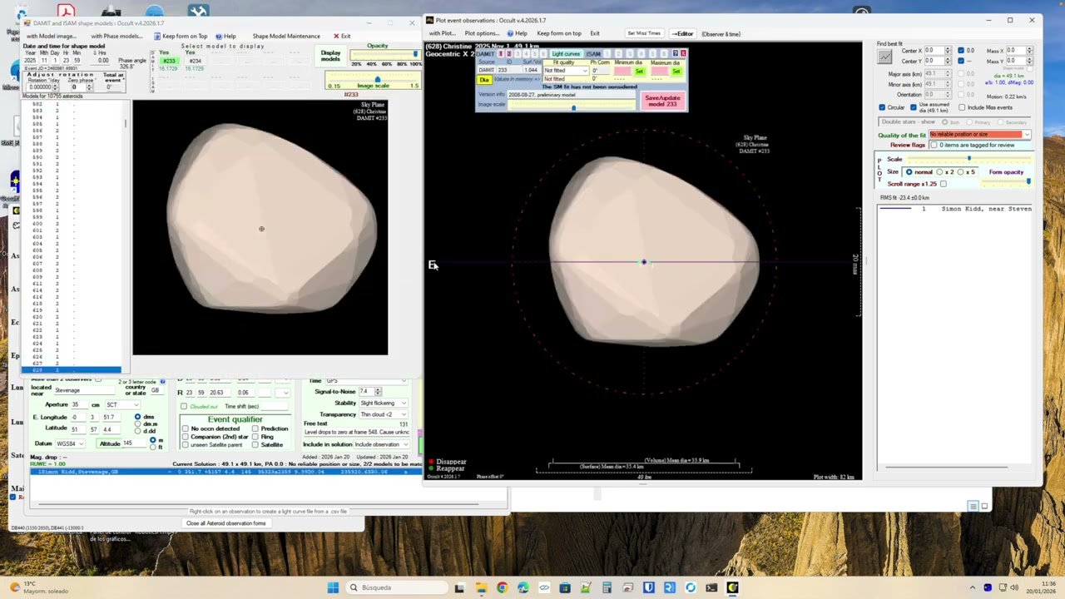
Task: Open the telescope type SCT dropdown
Action: click(123, 405)
